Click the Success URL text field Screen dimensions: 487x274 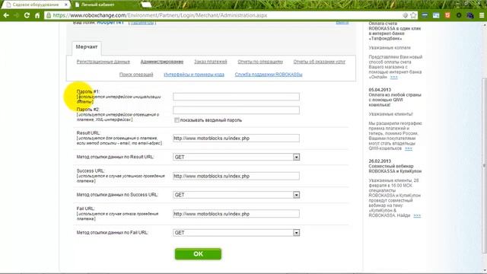point(236,176)
